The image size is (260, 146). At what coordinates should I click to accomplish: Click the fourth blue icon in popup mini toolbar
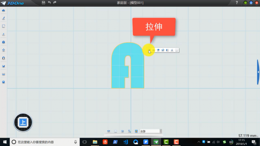(x=163, y=50)
